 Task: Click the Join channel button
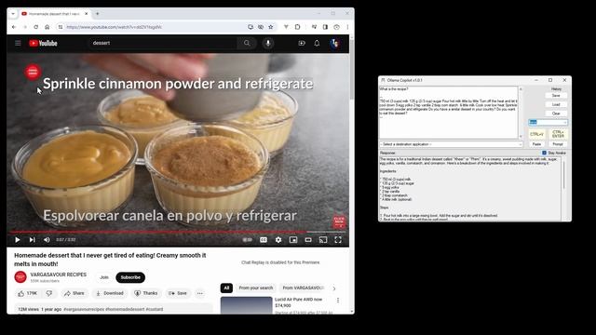coord(104,277)
